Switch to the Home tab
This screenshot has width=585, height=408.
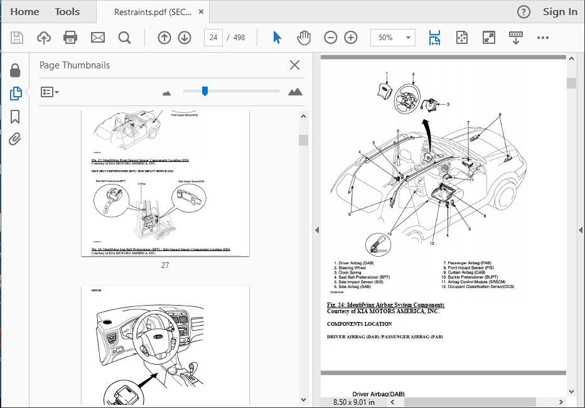[x=24, y=11]
